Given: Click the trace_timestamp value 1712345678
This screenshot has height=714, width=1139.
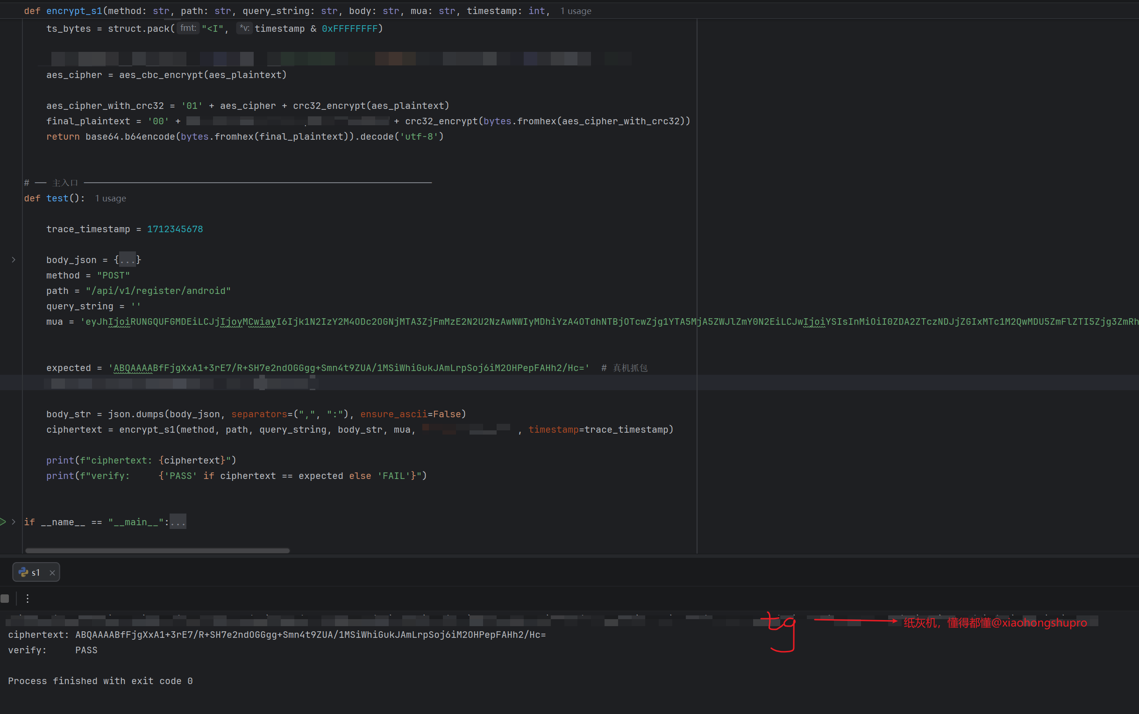Looking at the screenshot, I should point(175,229).
